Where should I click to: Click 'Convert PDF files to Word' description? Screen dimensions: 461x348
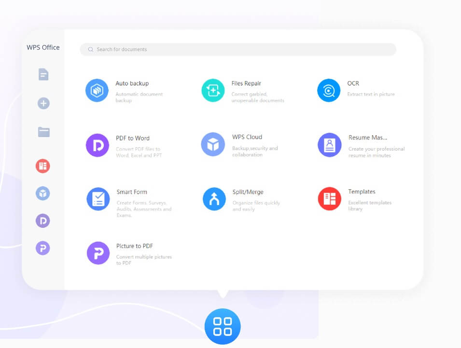click(139, 152)
